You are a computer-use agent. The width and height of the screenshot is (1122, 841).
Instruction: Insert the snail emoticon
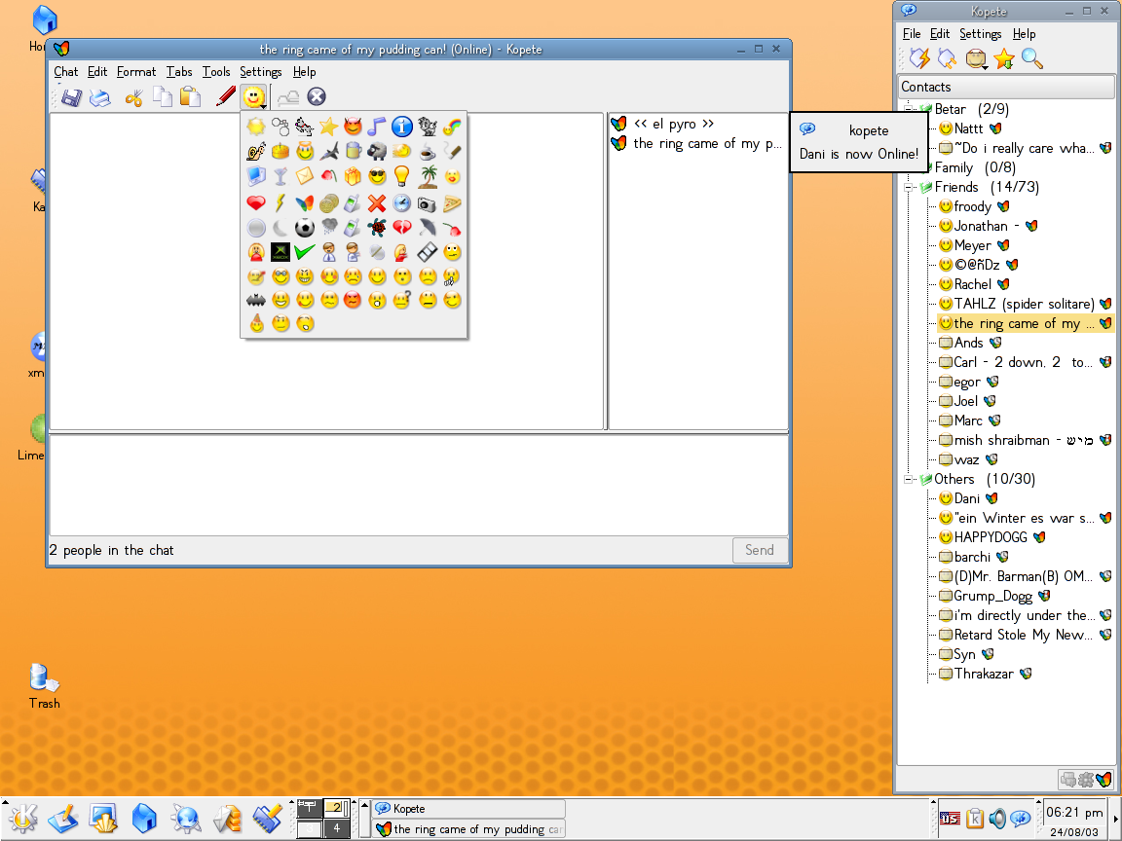coord(256,152)
